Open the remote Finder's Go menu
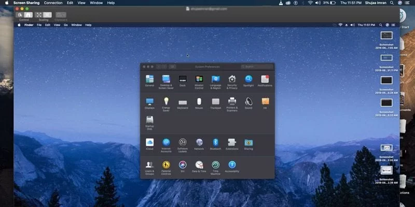This screenshot has width=415, height=207. 65,25
